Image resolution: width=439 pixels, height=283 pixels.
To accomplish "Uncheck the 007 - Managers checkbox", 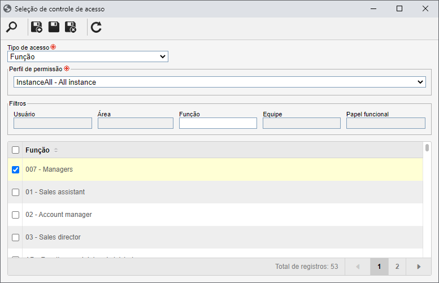I will [16, 169].
